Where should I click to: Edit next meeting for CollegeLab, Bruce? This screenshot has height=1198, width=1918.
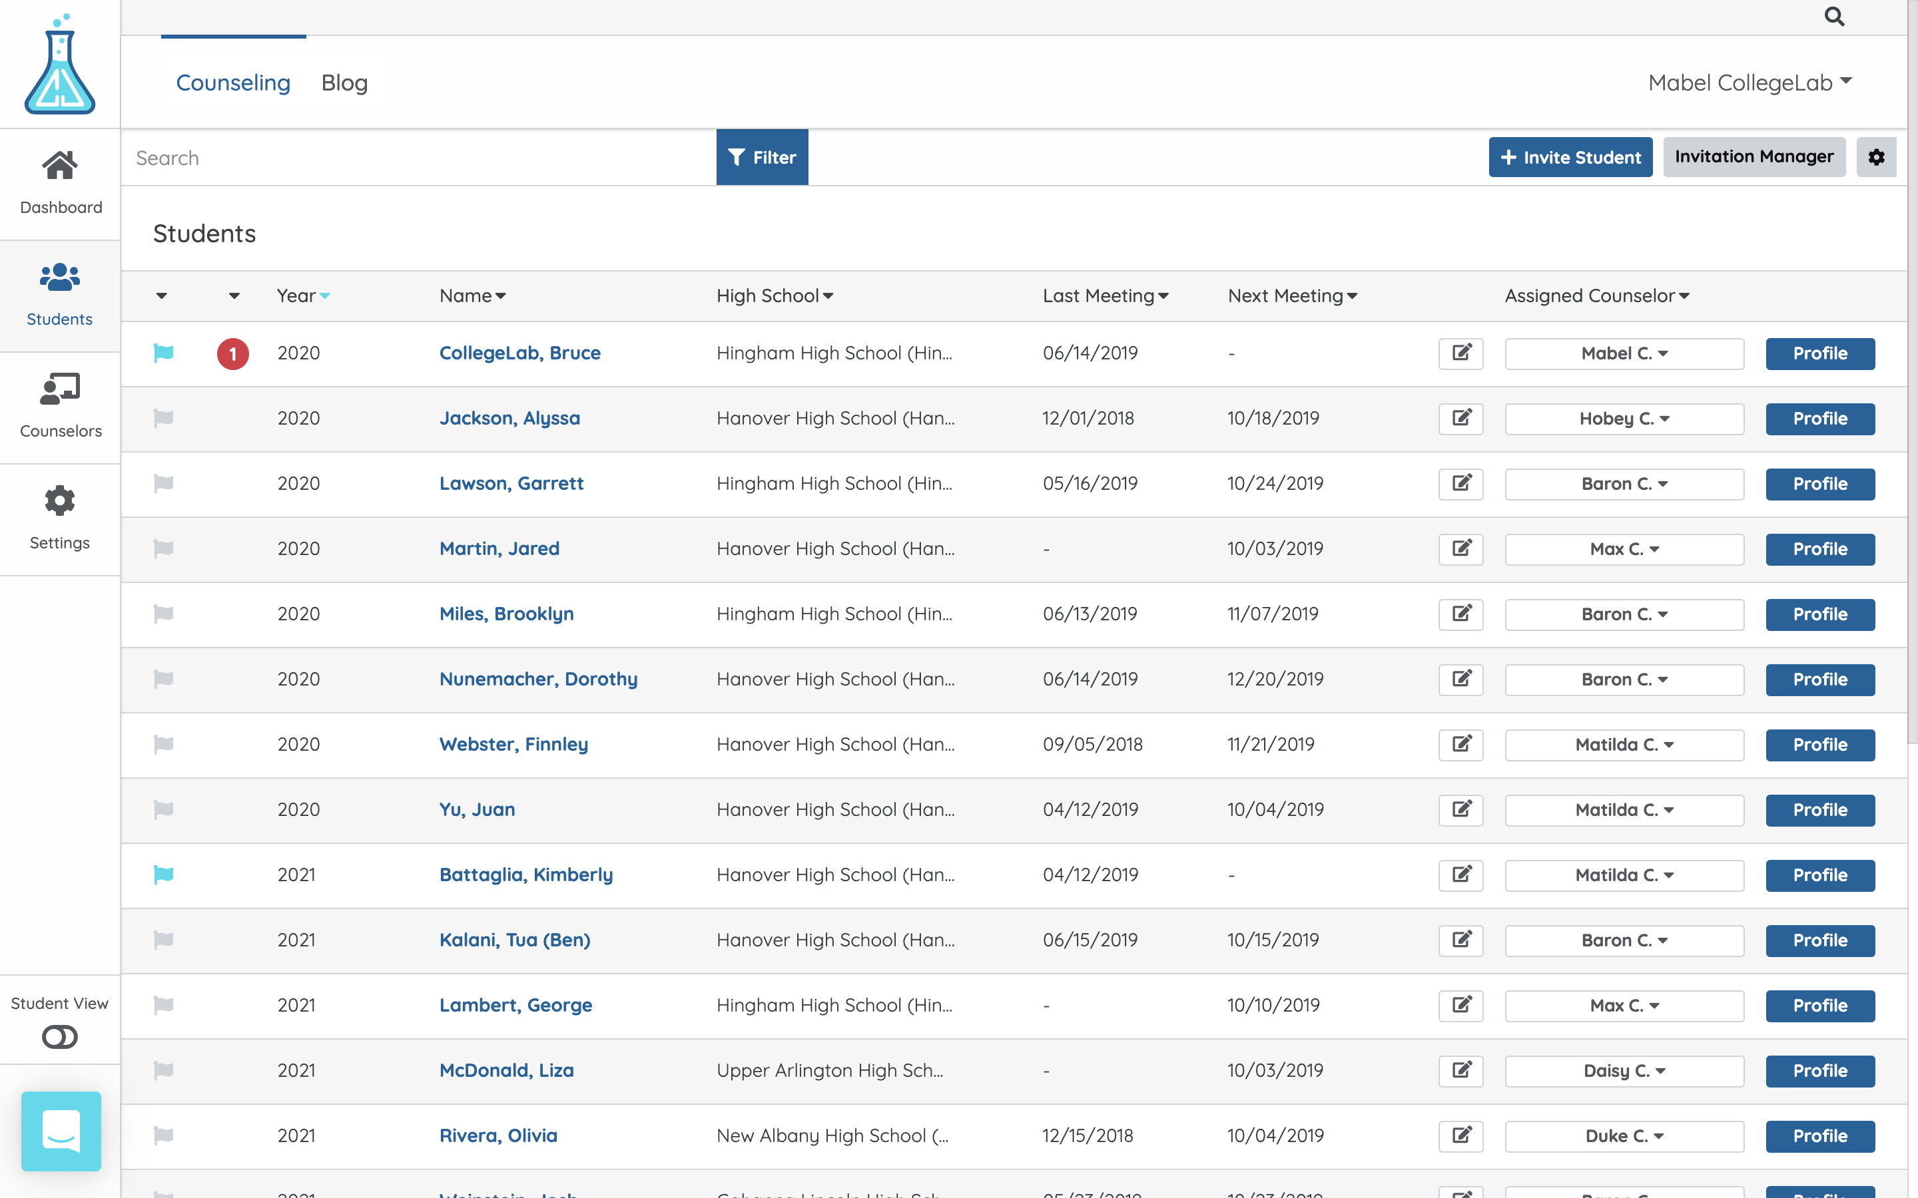point(1460,353)
